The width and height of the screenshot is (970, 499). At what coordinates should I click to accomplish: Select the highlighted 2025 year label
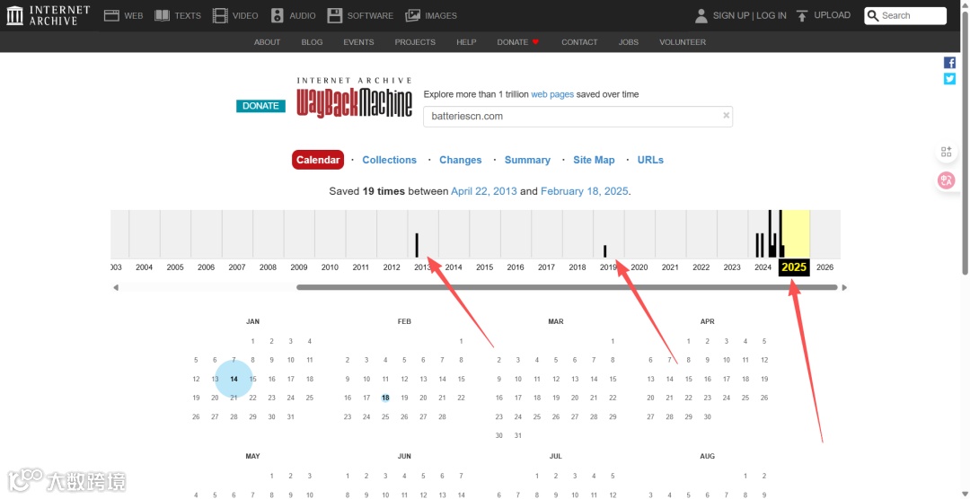[794, 267]
